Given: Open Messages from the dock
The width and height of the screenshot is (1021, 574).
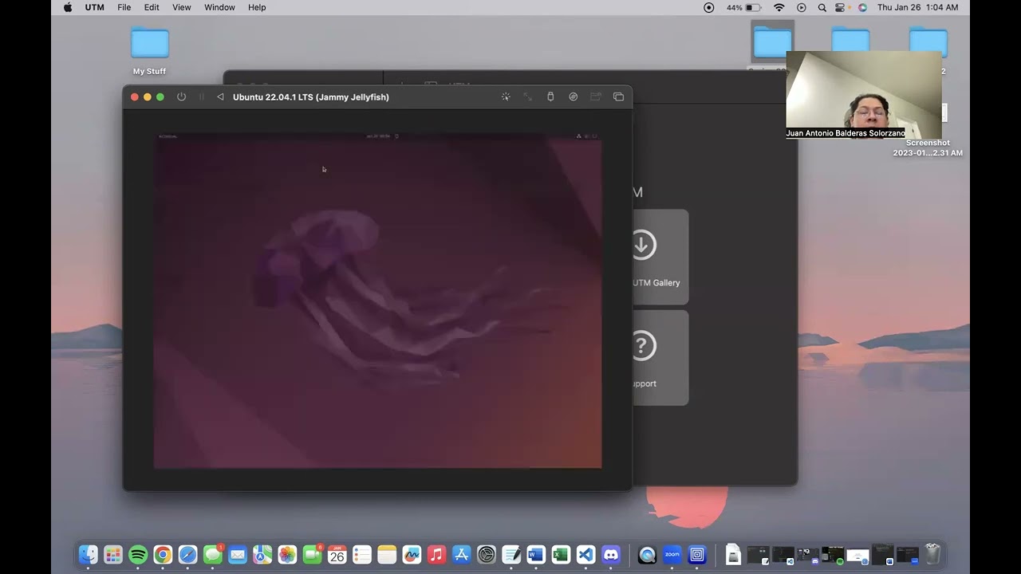Looking at the screenshot, I should 213,554.
